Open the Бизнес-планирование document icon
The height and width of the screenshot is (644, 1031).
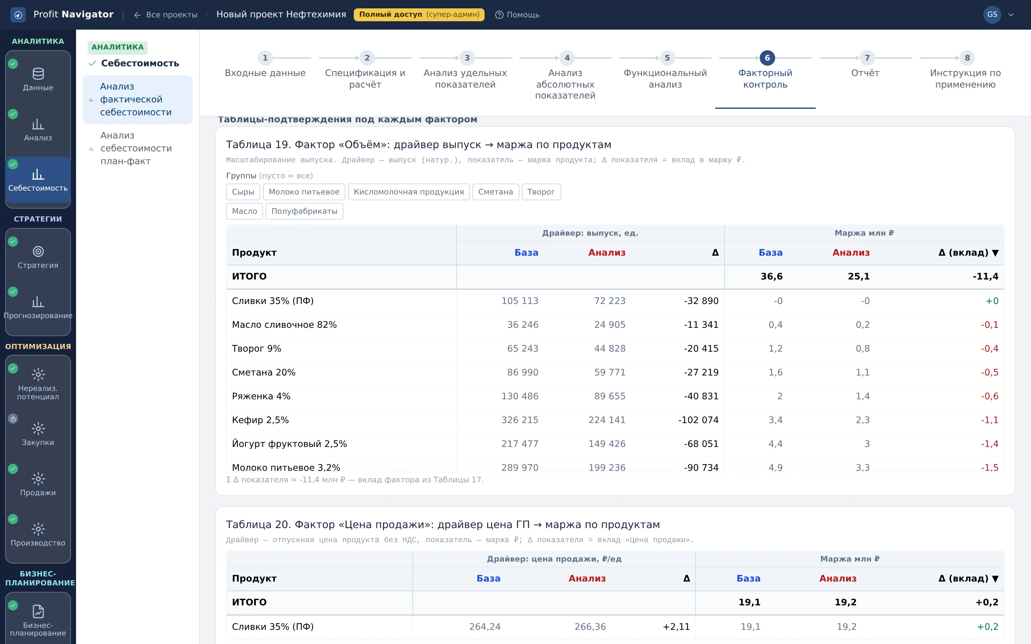pos(38,611)
